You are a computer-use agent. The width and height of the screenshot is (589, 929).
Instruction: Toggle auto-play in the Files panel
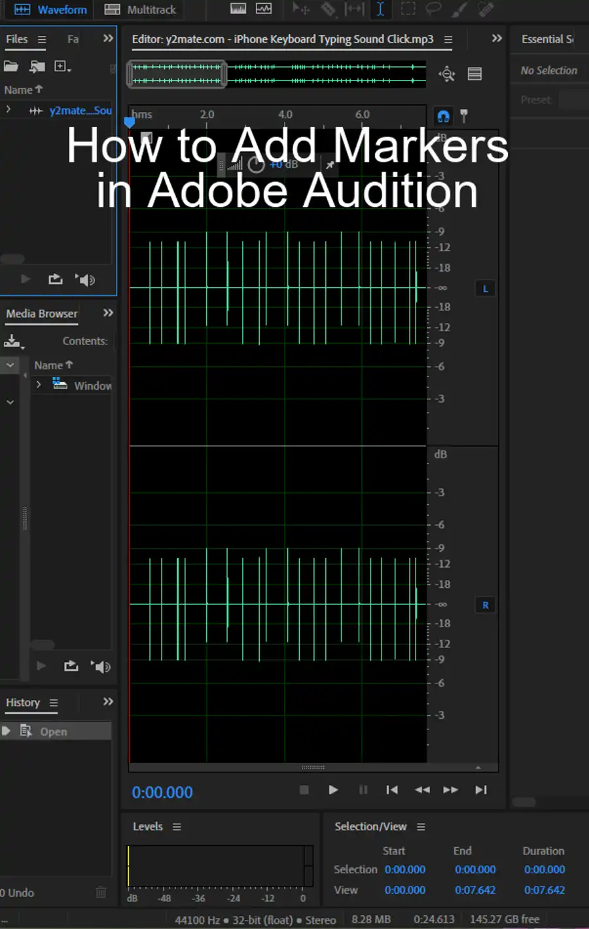point(85,280)
